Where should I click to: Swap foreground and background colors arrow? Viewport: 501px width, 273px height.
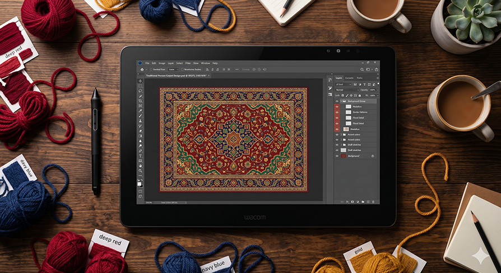(x=142, y=180)
